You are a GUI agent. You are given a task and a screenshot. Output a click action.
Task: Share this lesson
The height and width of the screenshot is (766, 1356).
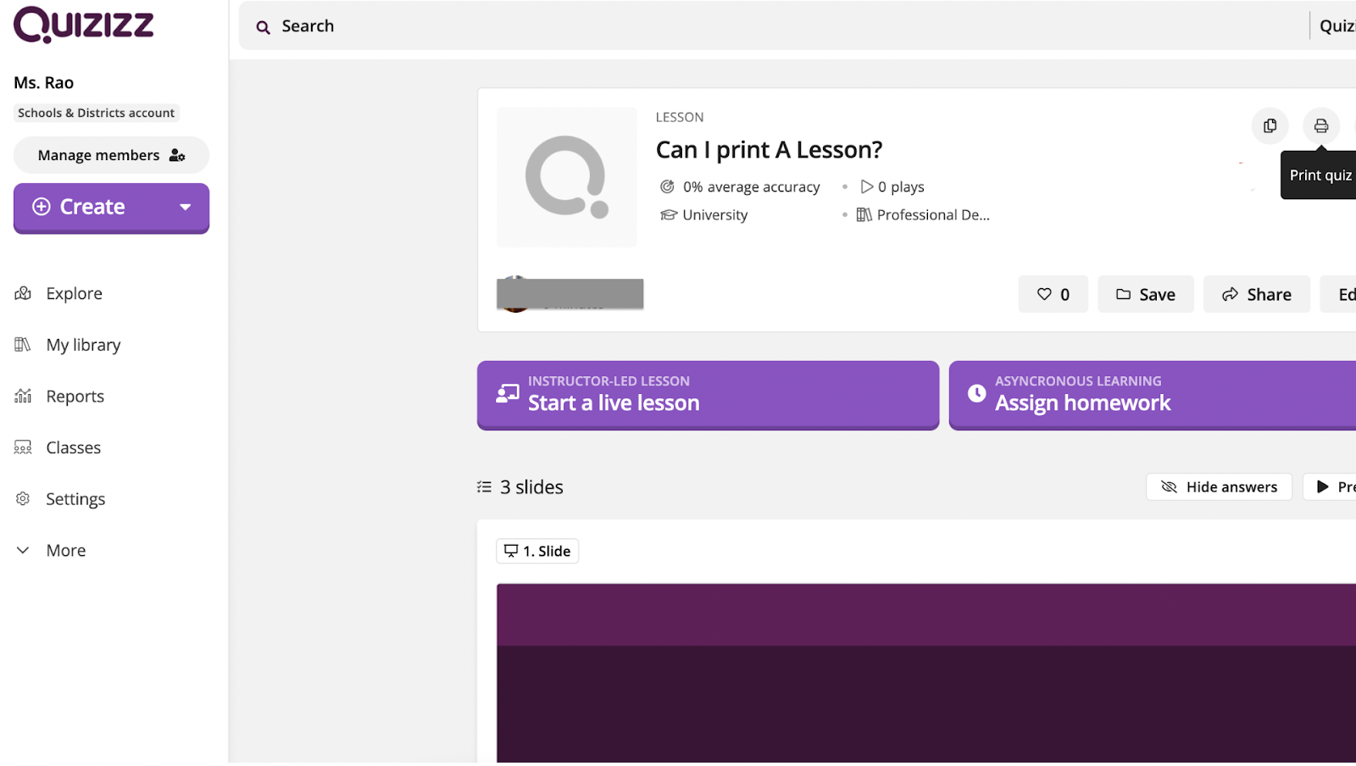(1256, 294)
